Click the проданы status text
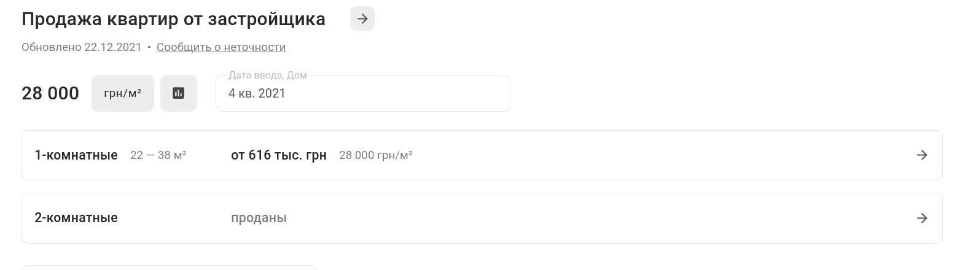Image resolution: width=960 pixels, height=270 pixels. click(x=259, y=218)
